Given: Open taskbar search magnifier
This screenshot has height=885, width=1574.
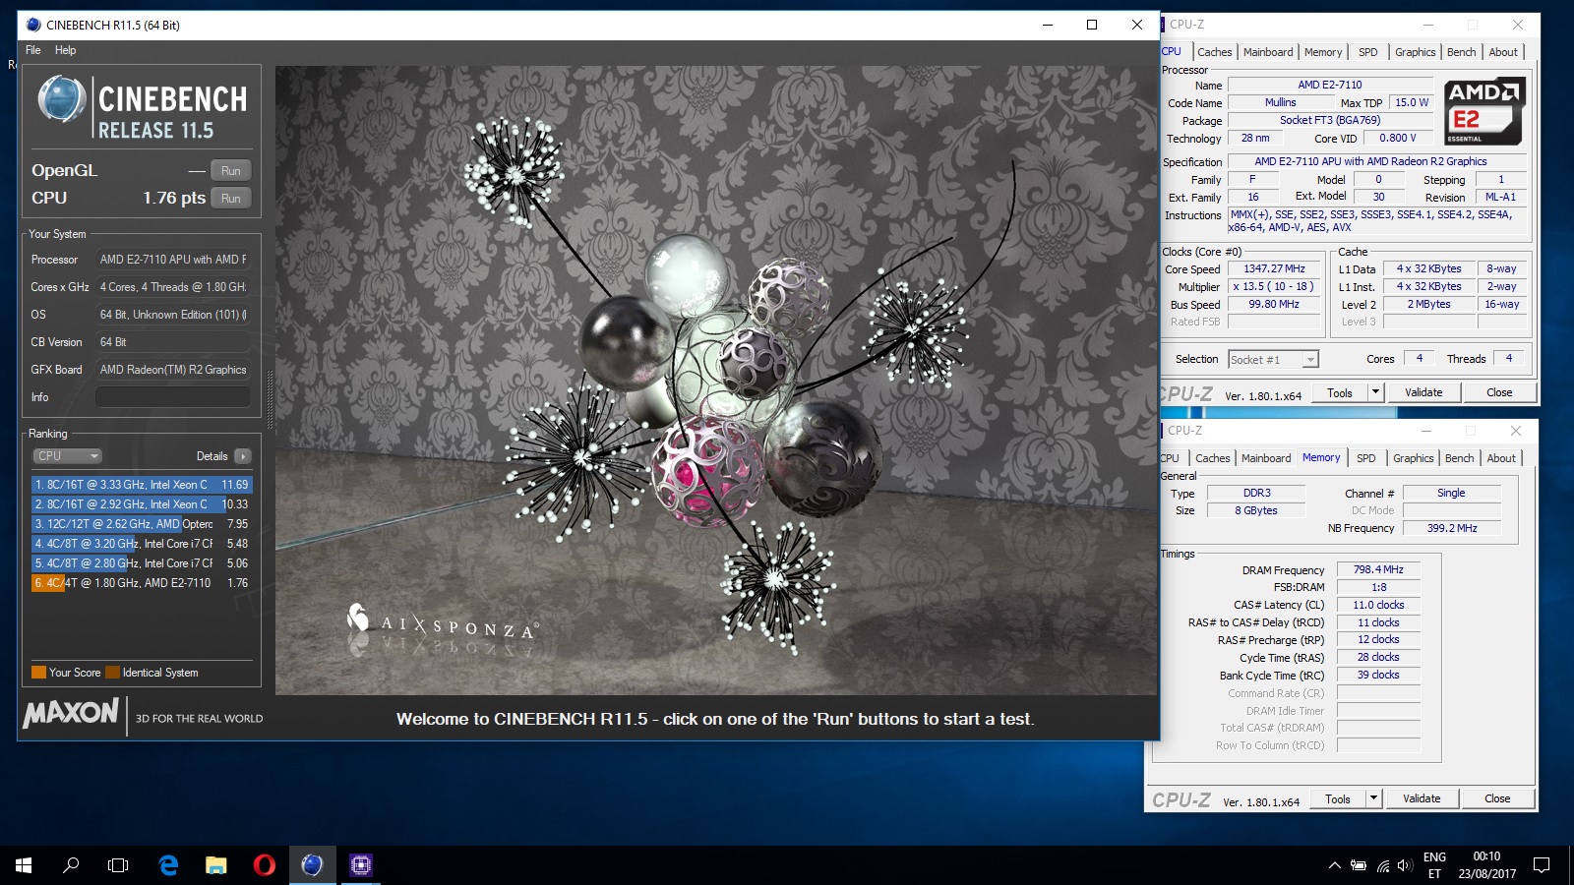Looking at the screenshot, I should [x=71, y=865].
